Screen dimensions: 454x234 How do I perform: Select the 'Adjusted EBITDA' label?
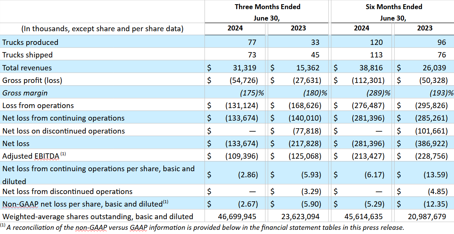click(x=31, y=156)
